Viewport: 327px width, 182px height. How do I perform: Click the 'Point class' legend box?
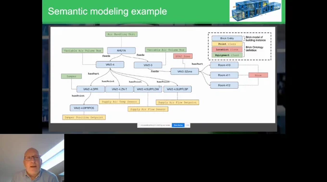227,44
